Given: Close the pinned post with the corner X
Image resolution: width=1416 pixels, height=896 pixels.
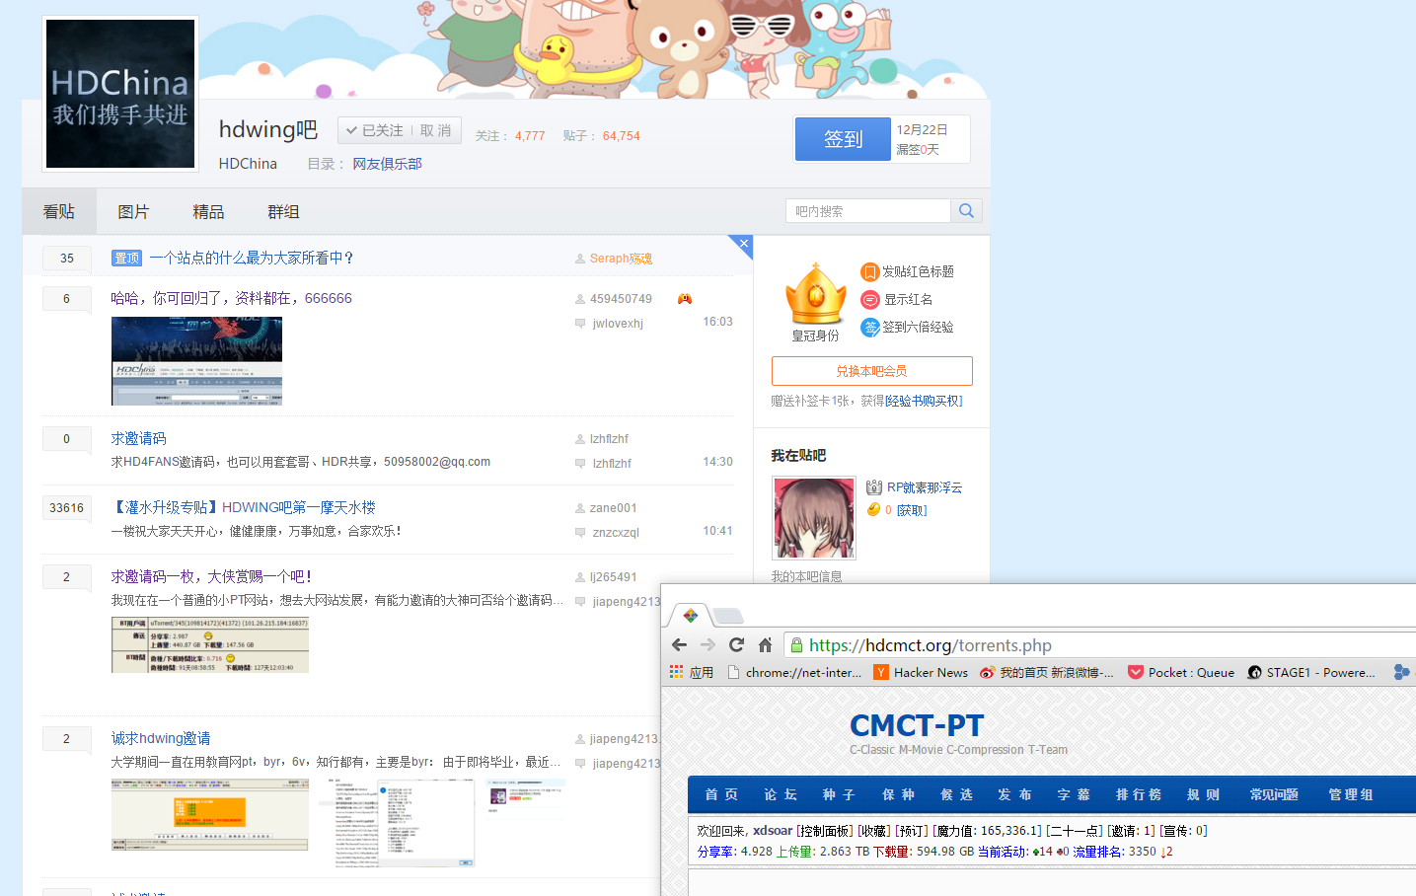Looking at the screenshot, I should click(743, 244).
